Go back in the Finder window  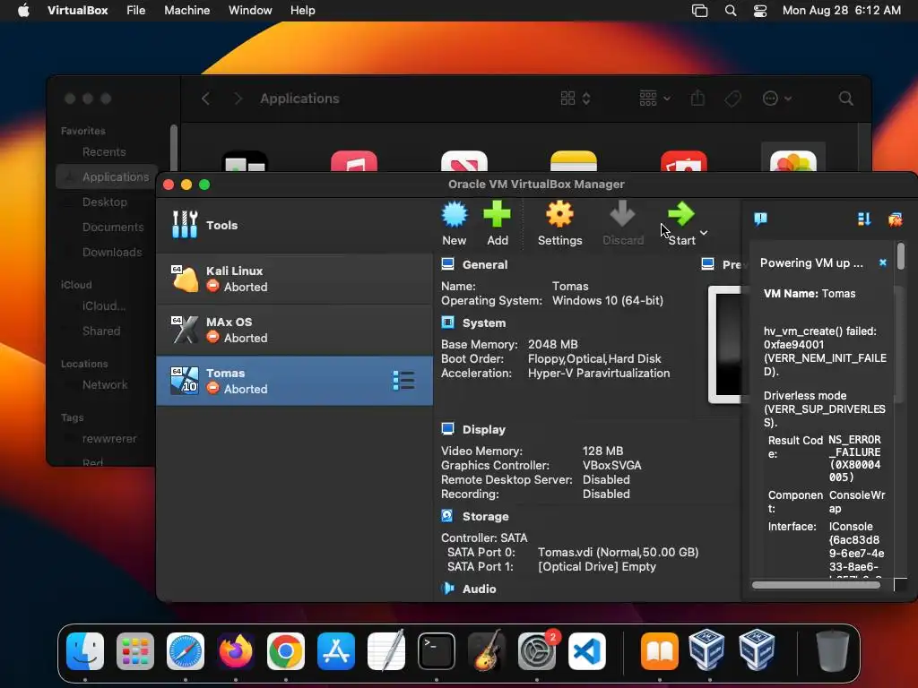click(205, 99)
